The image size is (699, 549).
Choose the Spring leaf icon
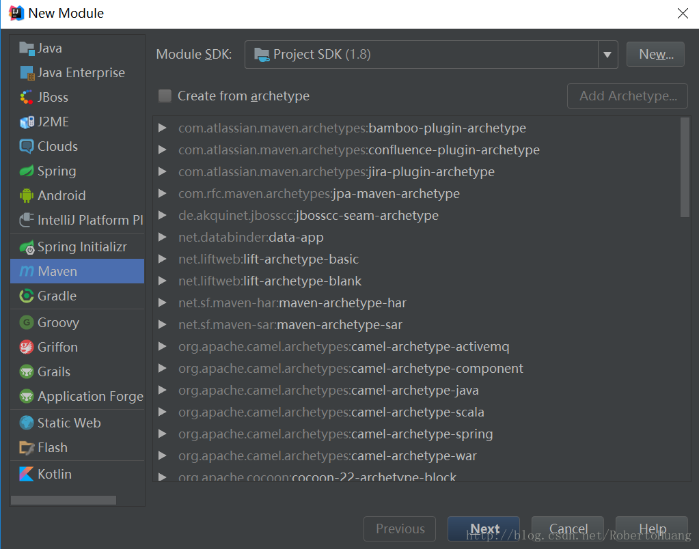point(27,171)
